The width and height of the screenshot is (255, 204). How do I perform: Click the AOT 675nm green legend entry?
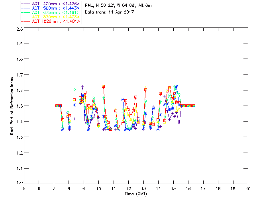click(x=51, y=12)
